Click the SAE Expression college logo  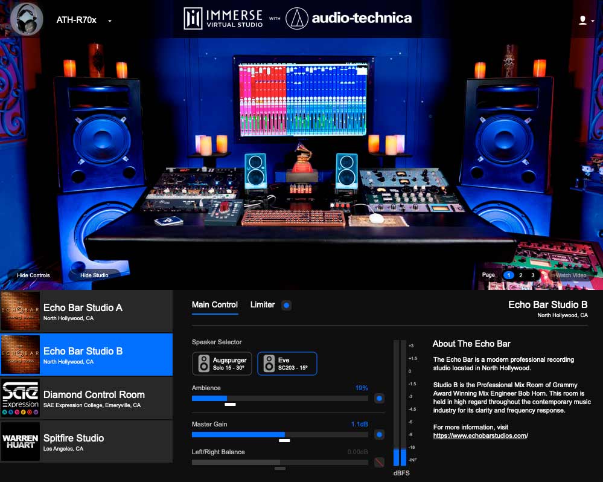tap(20, 398)
